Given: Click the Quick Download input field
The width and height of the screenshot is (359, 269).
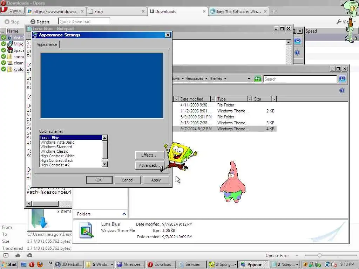Looking at the screenshot, I should coord(84,21).
